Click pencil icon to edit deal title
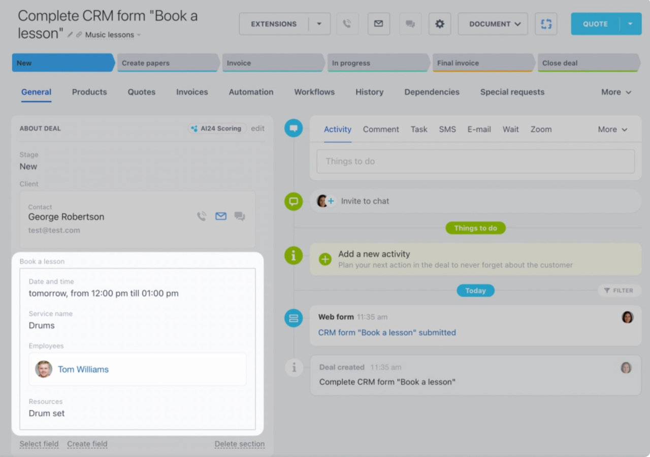This screenshot has width=650, height=457. pyautogui.click(x=71, y=35)
